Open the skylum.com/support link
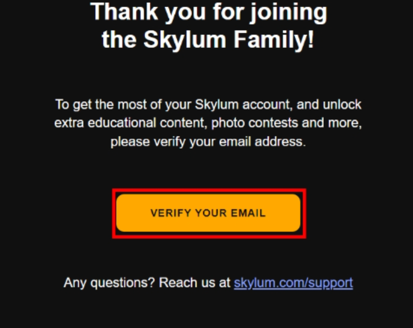413x328 pixels. coord(293,283)
